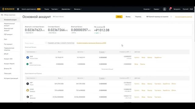The height and width of the screenshot is (109, 195).
Task: Click Заработок in the DOGE row
Action: (166, 90)
